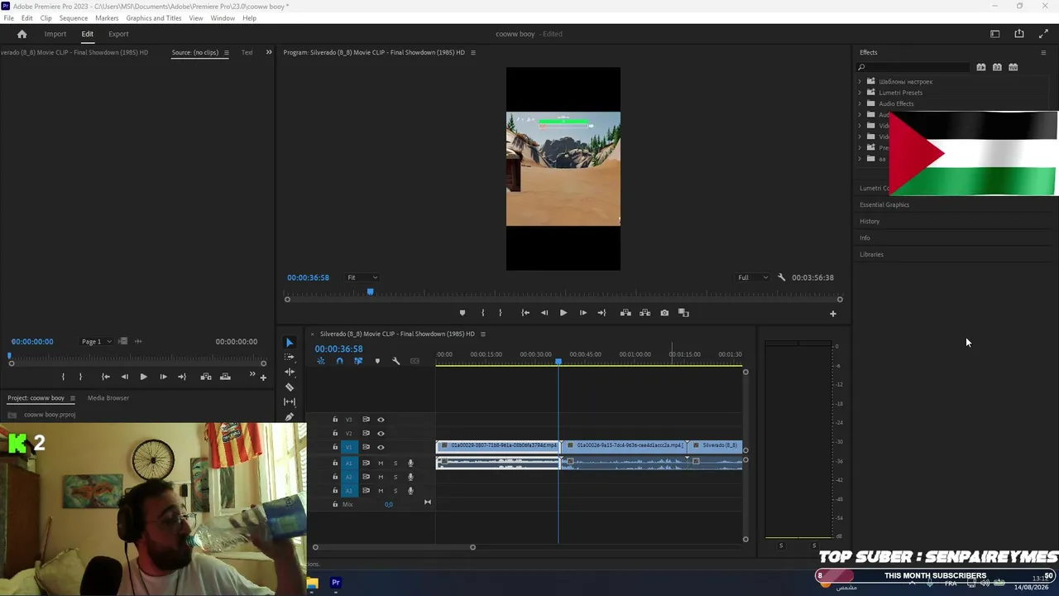1059x596 pixels.
Task: Open the Graphics and Titles menu
Action: coord(154,18)
